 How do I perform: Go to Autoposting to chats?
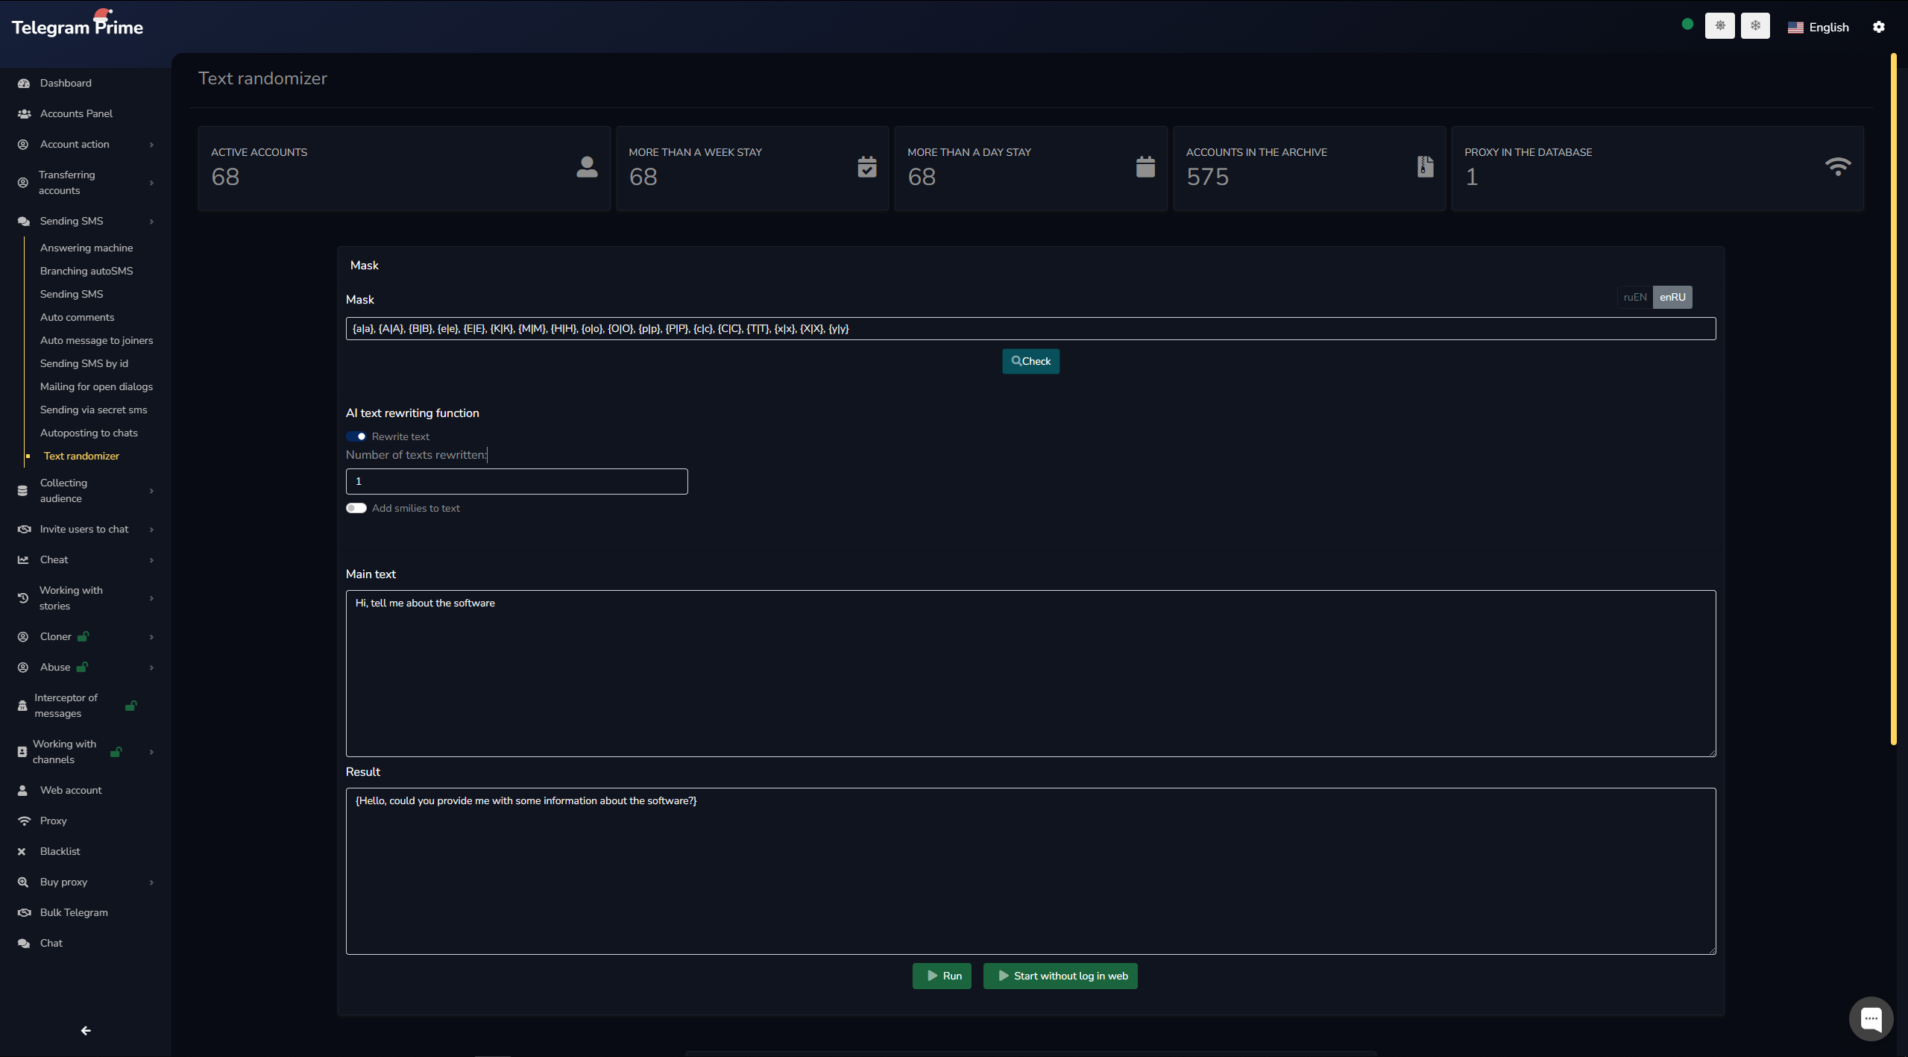tap(89, 433)
